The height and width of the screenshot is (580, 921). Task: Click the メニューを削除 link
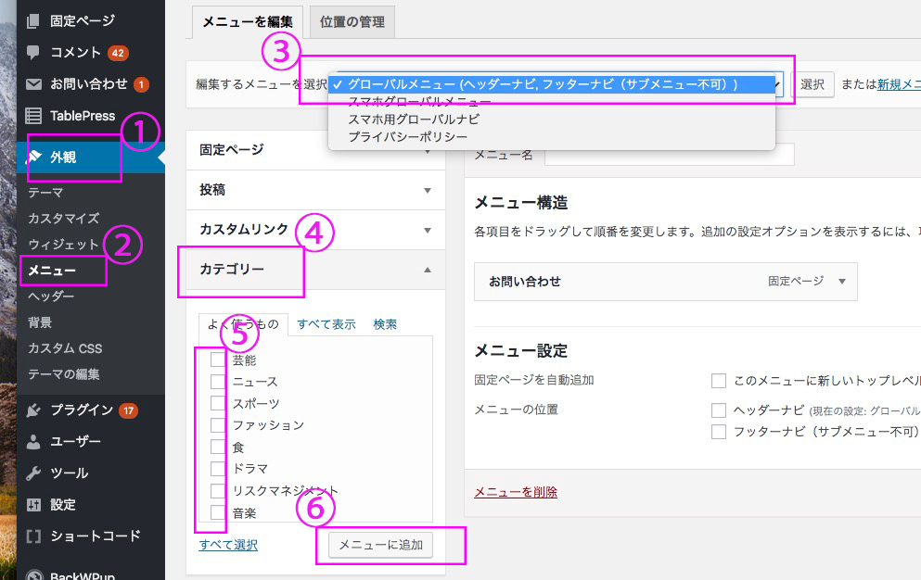(x=516, y=492)
